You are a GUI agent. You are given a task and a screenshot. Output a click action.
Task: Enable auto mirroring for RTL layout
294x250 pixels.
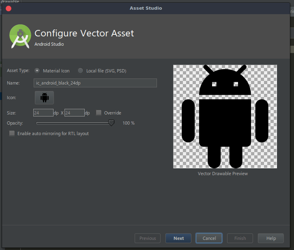12,133
